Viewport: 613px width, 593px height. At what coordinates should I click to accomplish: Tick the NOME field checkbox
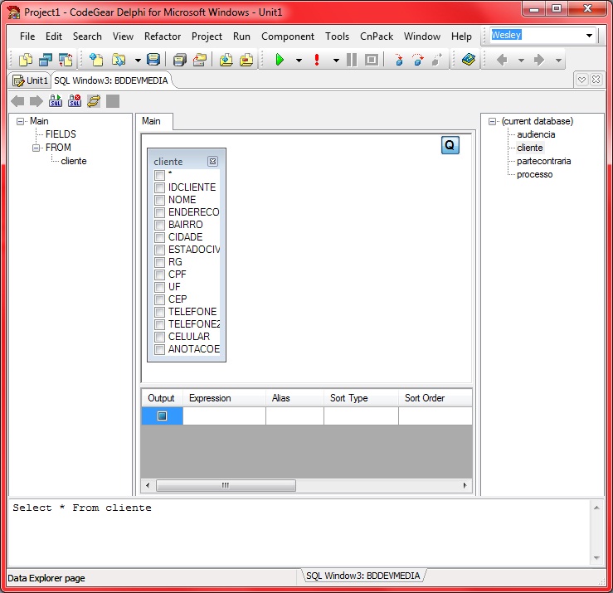(159, 200)
